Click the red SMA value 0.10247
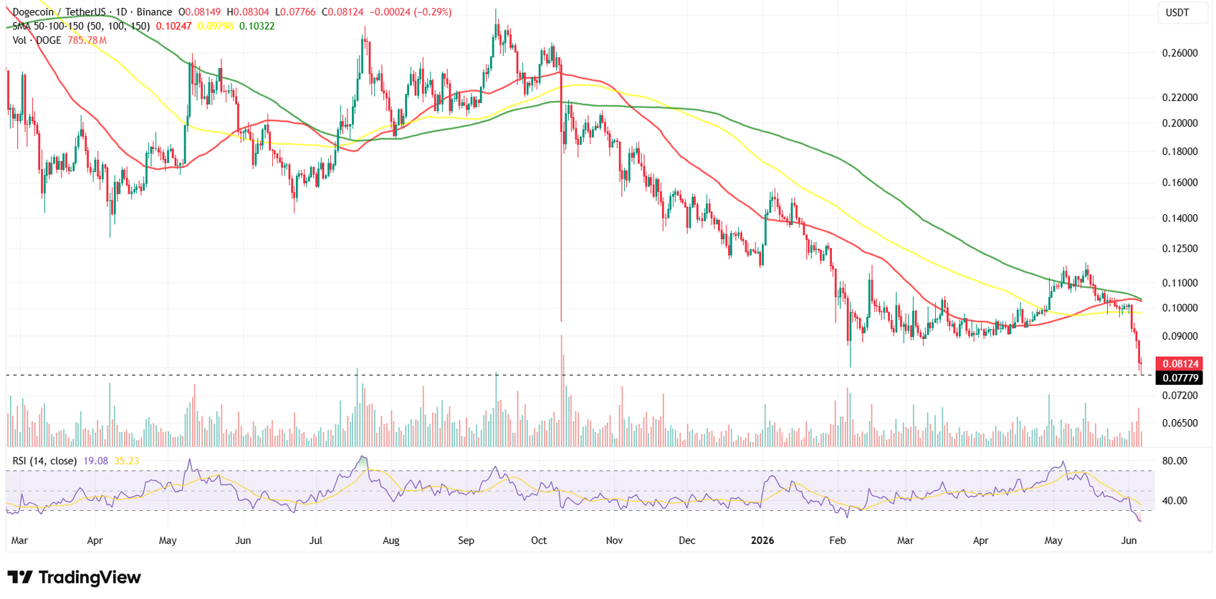The width and height of the screenshot is (1216, 599). (x=174, y=27)
